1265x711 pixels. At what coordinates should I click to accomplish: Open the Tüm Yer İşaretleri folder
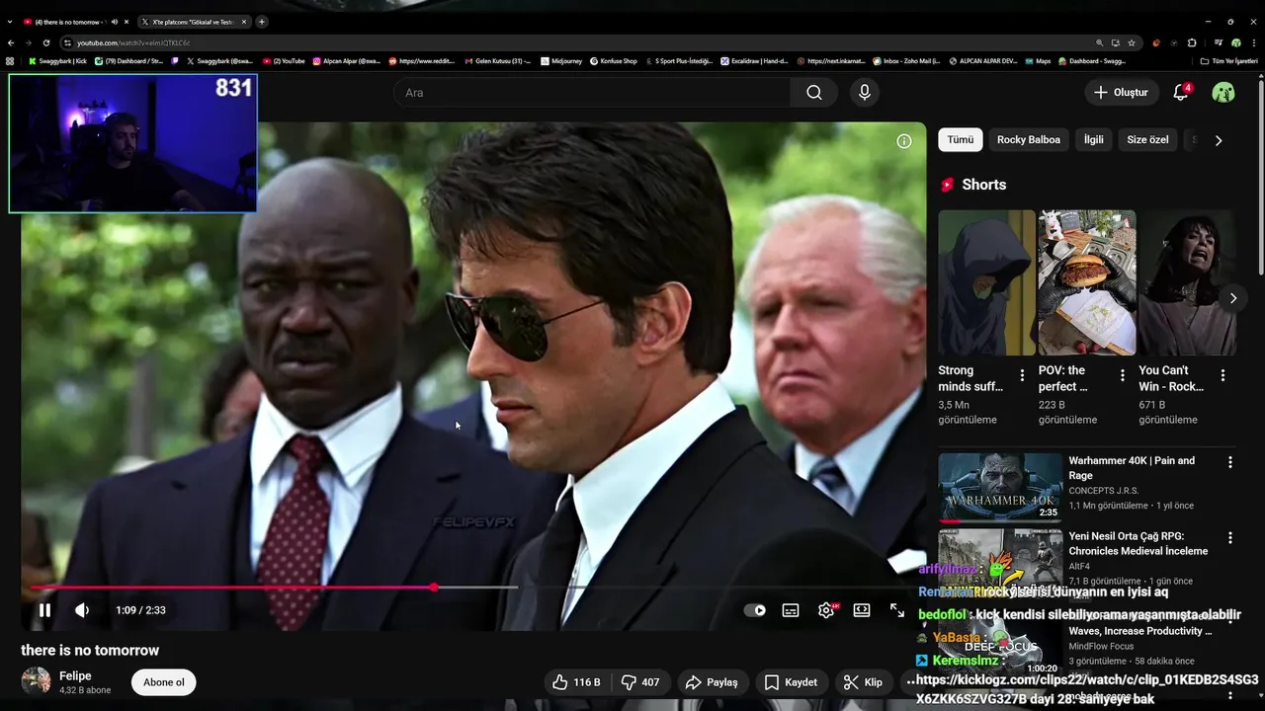click(x=1229, y=61)
